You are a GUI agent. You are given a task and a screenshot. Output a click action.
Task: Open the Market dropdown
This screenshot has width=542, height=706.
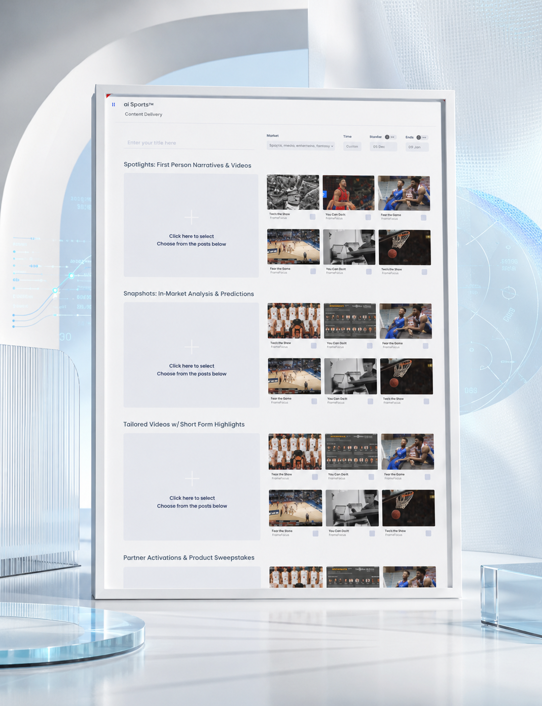pos(301,146)
